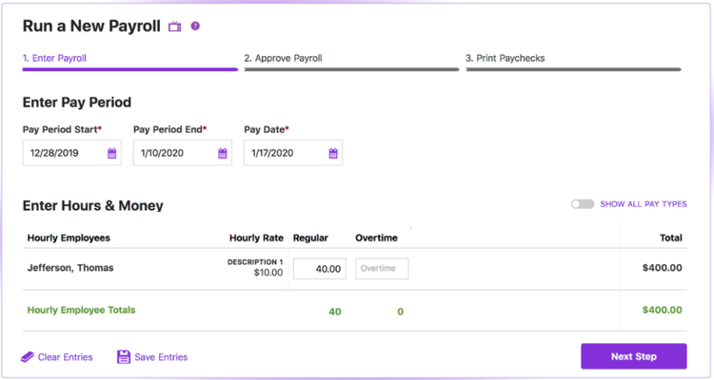714x380 pixels.
Task: Click the Clear Entries eraser icon
Action: click(x=28, y=357)
